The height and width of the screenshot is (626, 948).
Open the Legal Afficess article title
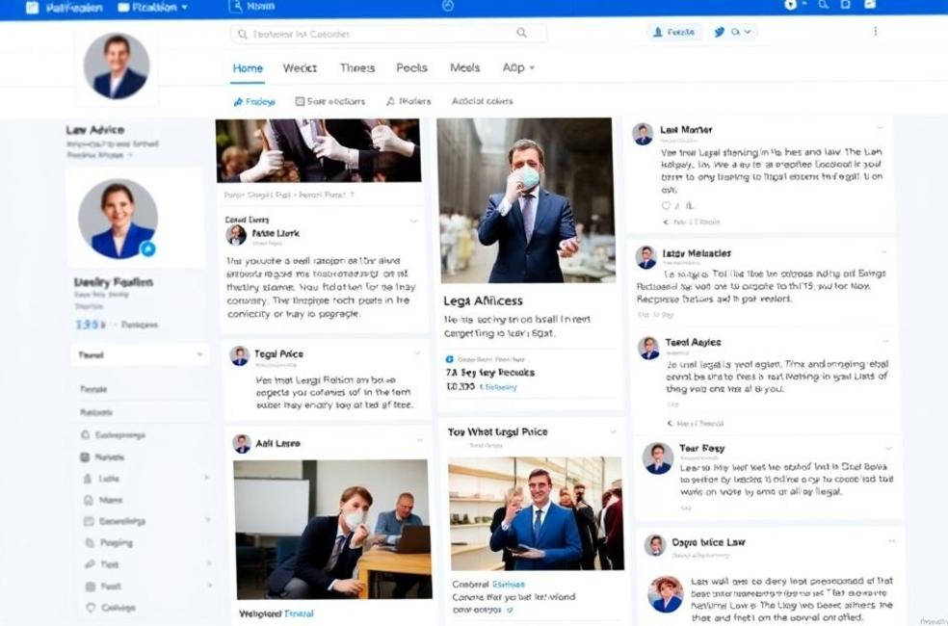point(484,301)
